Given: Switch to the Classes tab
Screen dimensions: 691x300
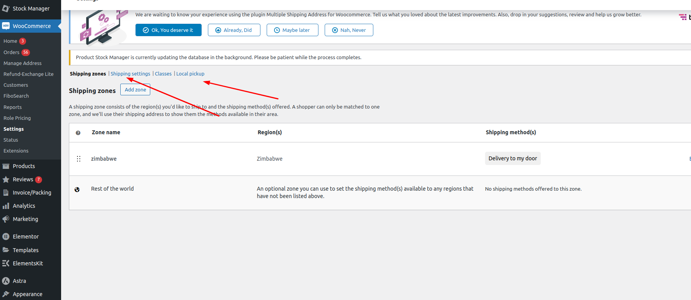Looking at the screenshot, I should [x=163, y=74].
